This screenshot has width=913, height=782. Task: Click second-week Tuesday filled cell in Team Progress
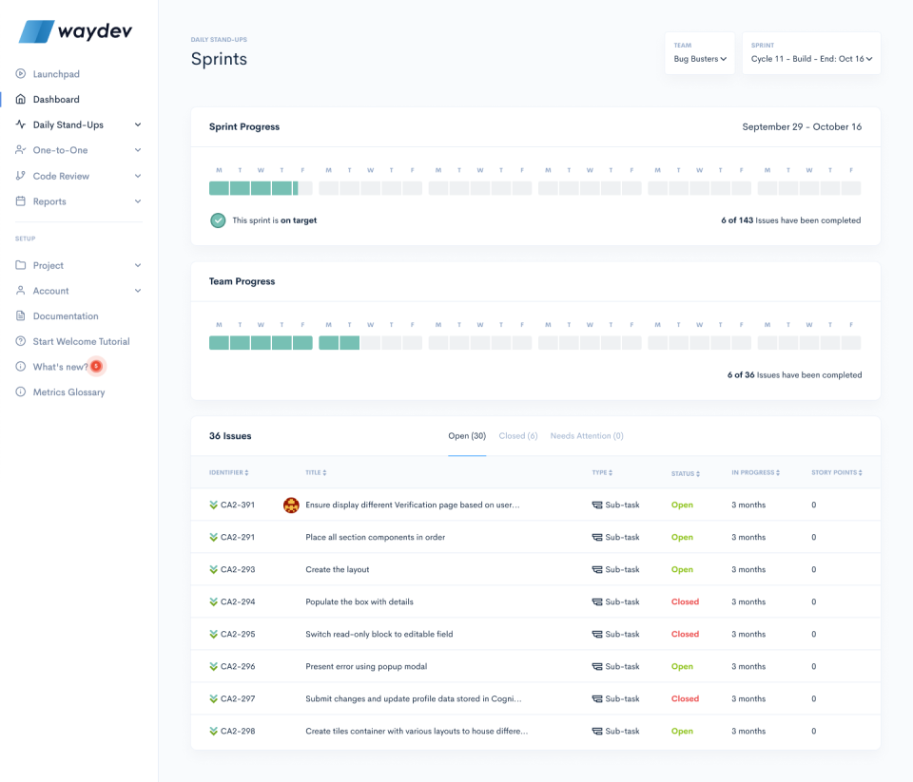pyautogui.click(x=349, y=343)
